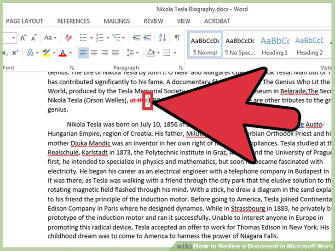The height and width of the screenshot is (251, 335).
Task: Open the Change Case Aa menu
Action: pos(50,38)
